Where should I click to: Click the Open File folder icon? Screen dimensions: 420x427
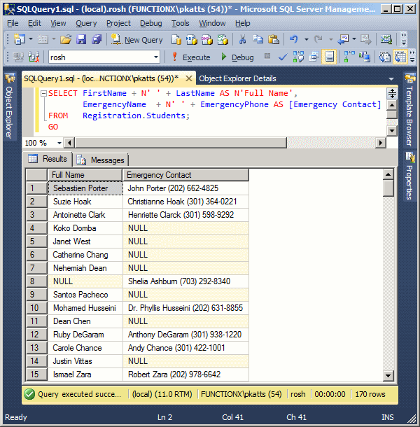[x=66, y=39]
